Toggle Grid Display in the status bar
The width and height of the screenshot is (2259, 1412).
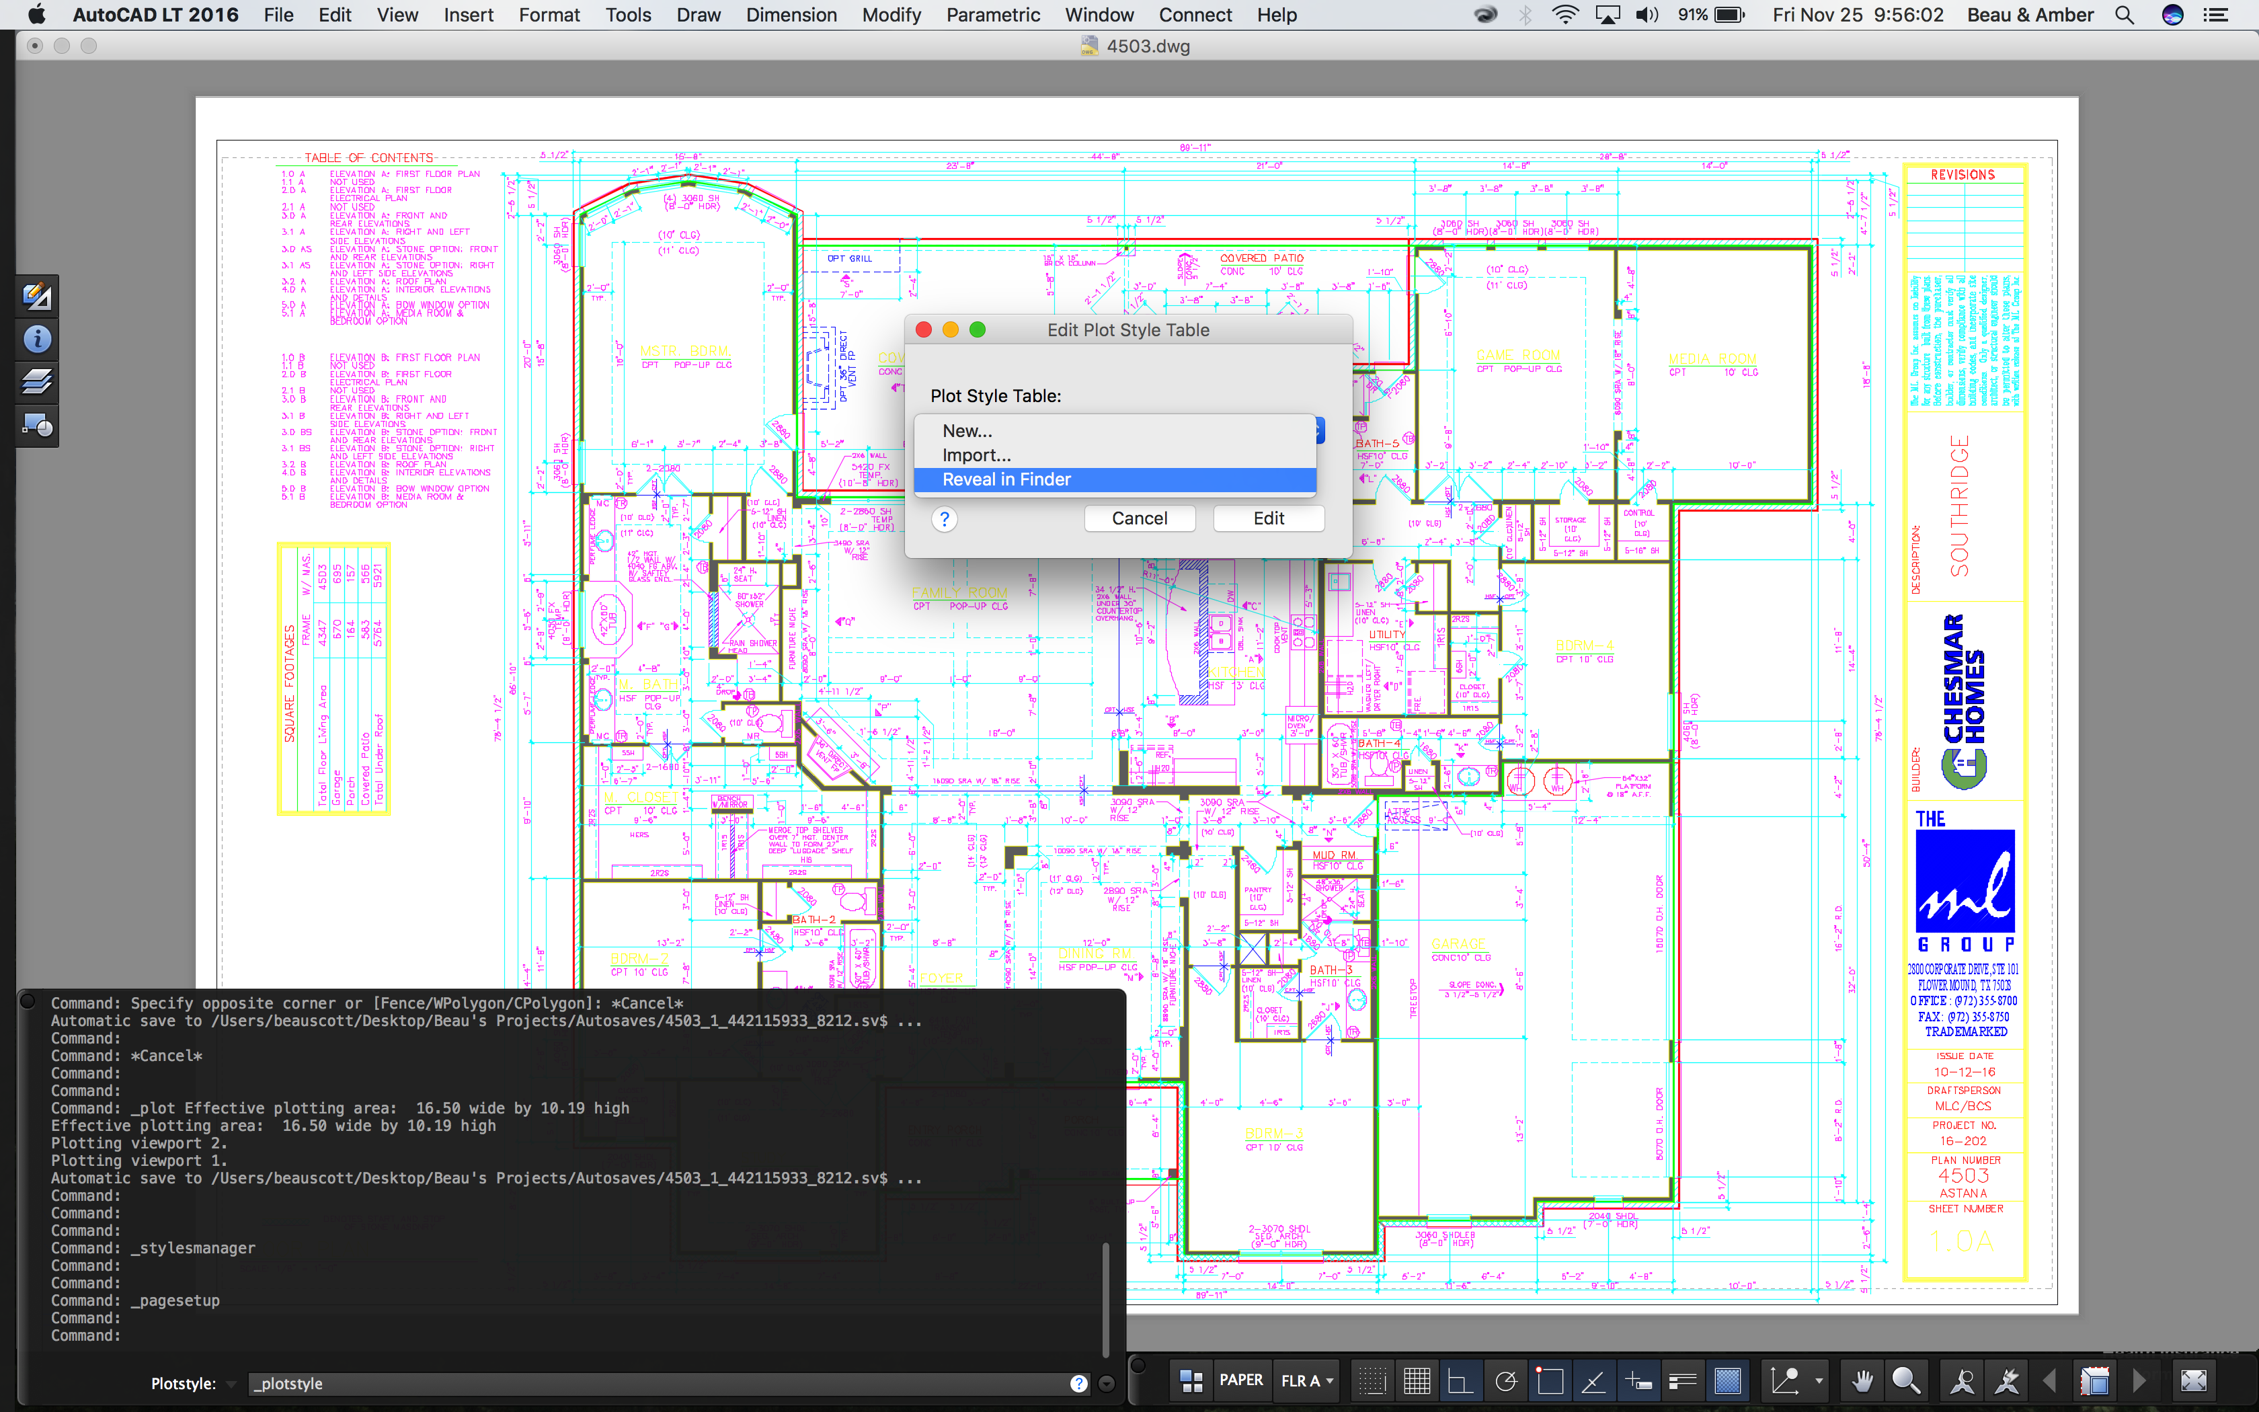[x=1418, y=1380]
